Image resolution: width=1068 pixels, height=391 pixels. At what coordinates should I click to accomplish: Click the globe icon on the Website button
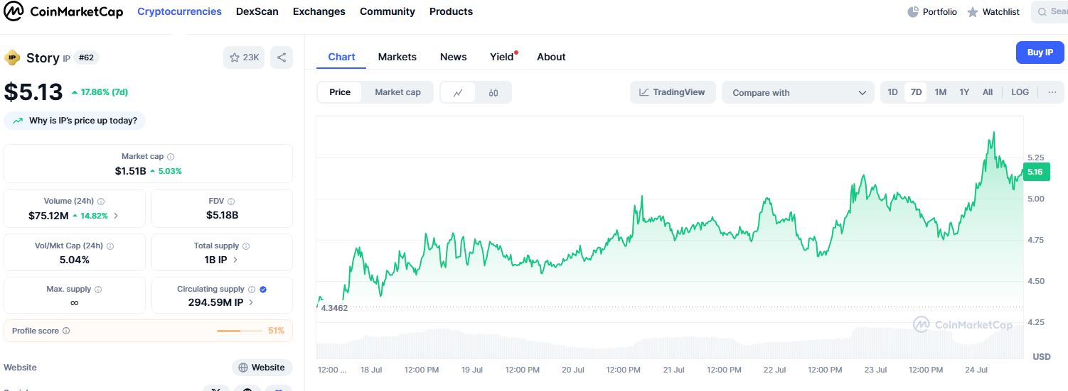pos(243,368)
